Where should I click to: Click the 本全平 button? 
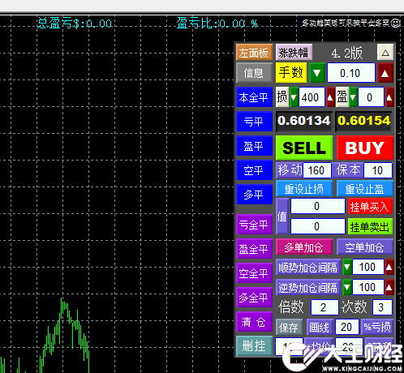coord(254,97)
